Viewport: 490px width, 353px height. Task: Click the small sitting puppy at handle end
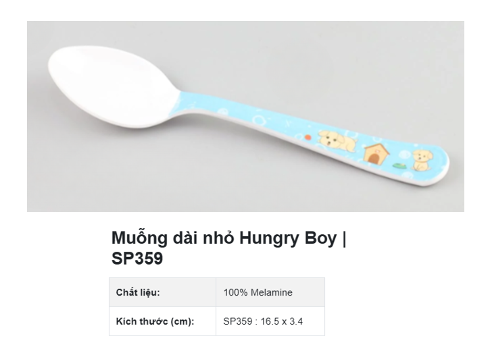[424, 159]
